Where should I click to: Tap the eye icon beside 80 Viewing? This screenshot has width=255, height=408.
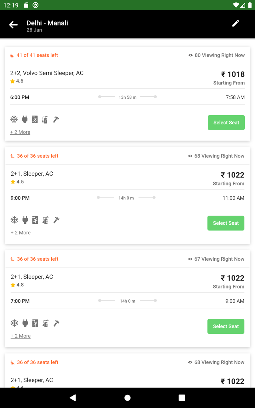point(190,55)
